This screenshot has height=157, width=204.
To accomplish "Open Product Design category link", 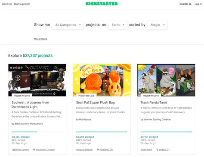I will pyautogui.click(x=84, y=150).
